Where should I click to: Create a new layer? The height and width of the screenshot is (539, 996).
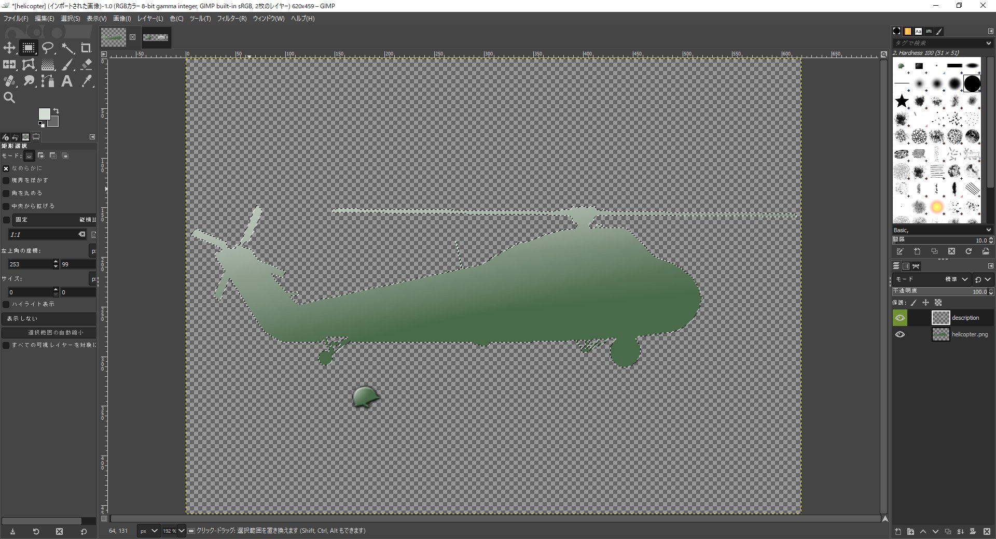click(x=898, y=532)
